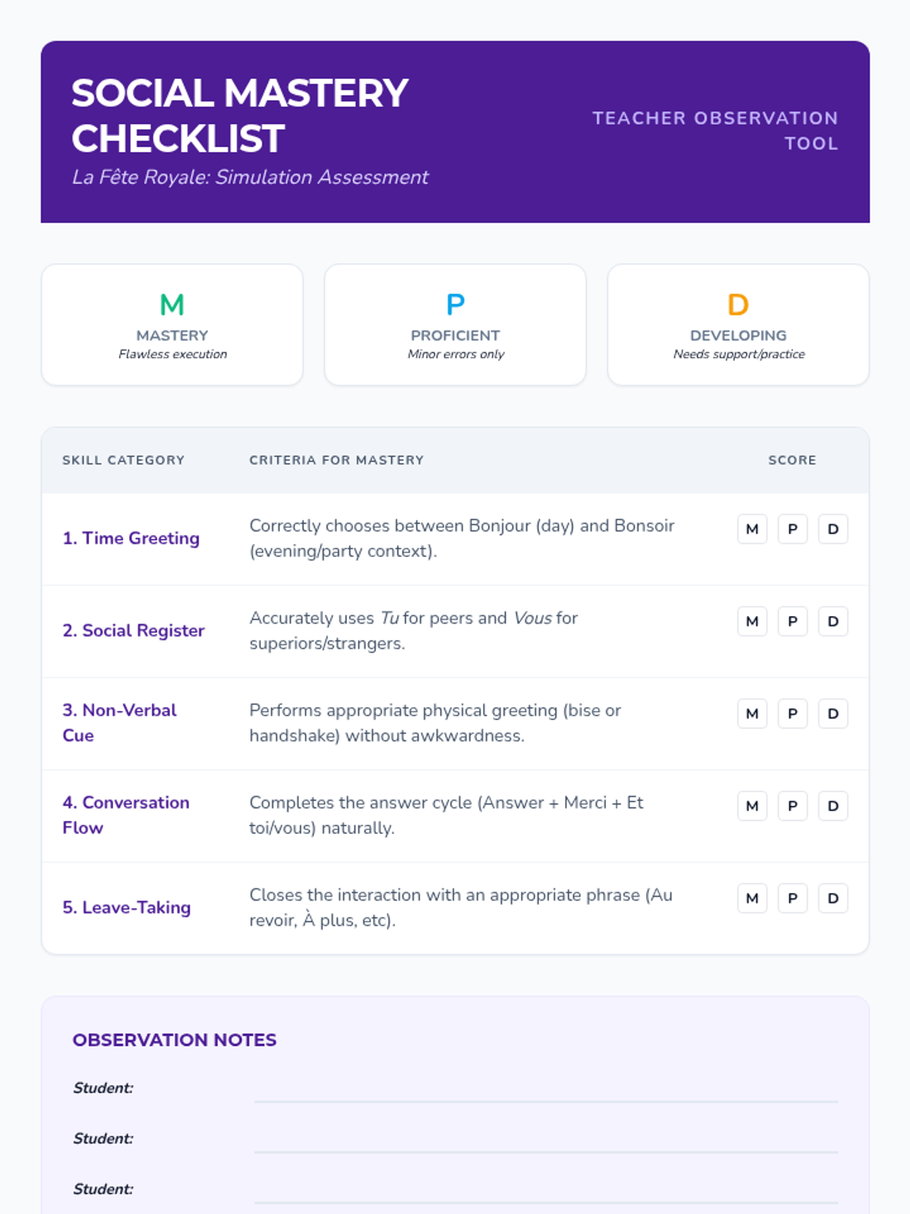Mark Non-Verbal Cue as D
This screenshot has height=1214, width=910.
tap(833, 714)
